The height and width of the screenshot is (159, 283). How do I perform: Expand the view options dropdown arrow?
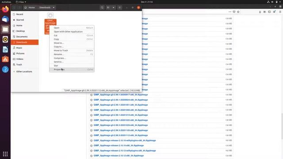(113, 8)
